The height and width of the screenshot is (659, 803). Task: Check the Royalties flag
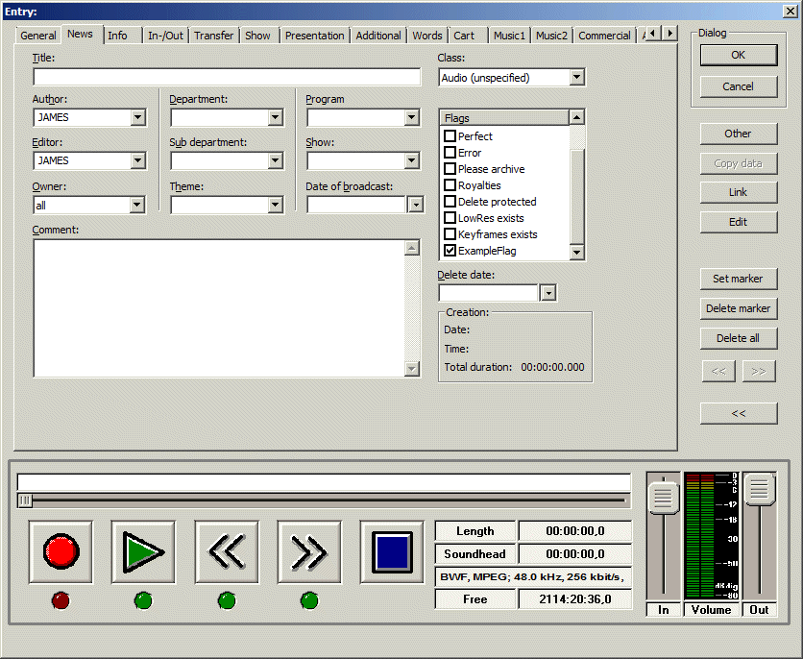pyautogui.click(x=450, y=185)
